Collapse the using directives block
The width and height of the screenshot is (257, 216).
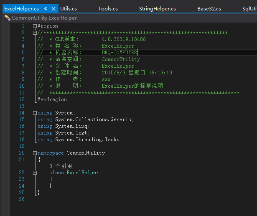(35, 113)
